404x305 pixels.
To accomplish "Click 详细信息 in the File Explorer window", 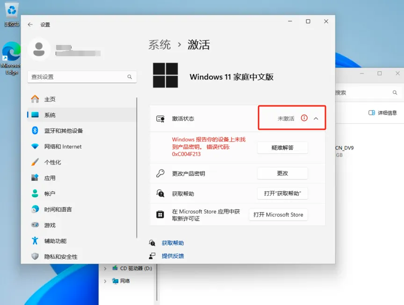I will (382, 112).
